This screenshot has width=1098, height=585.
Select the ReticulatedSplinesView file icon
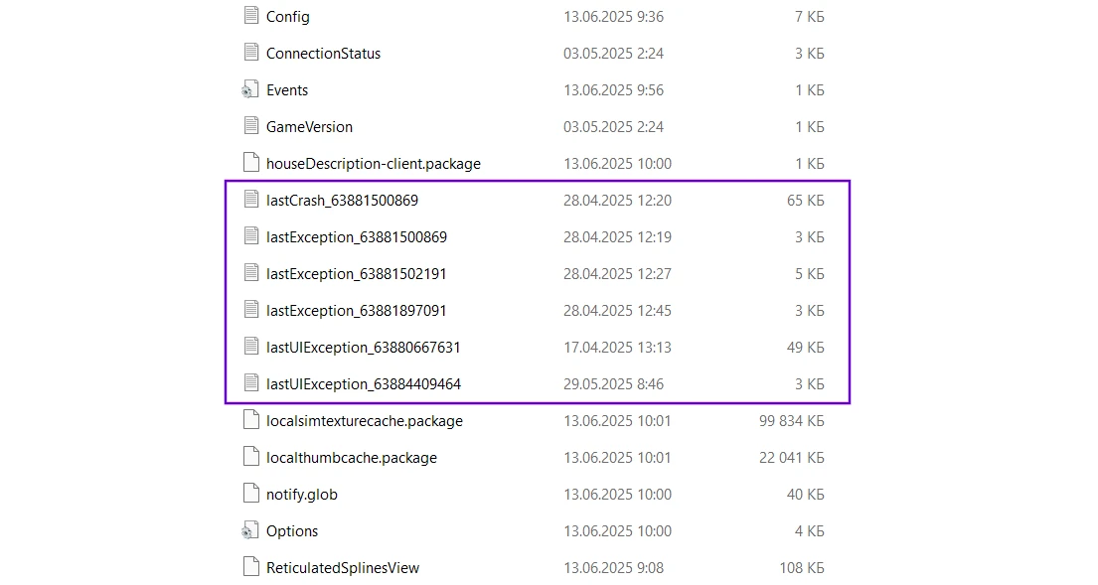pos(250,567)
